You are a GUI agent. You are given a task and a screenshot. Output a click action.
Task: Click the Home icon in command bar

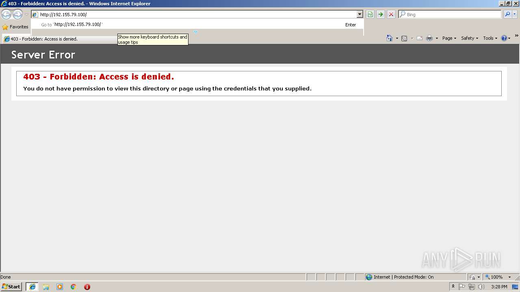[x=390, y=38]
